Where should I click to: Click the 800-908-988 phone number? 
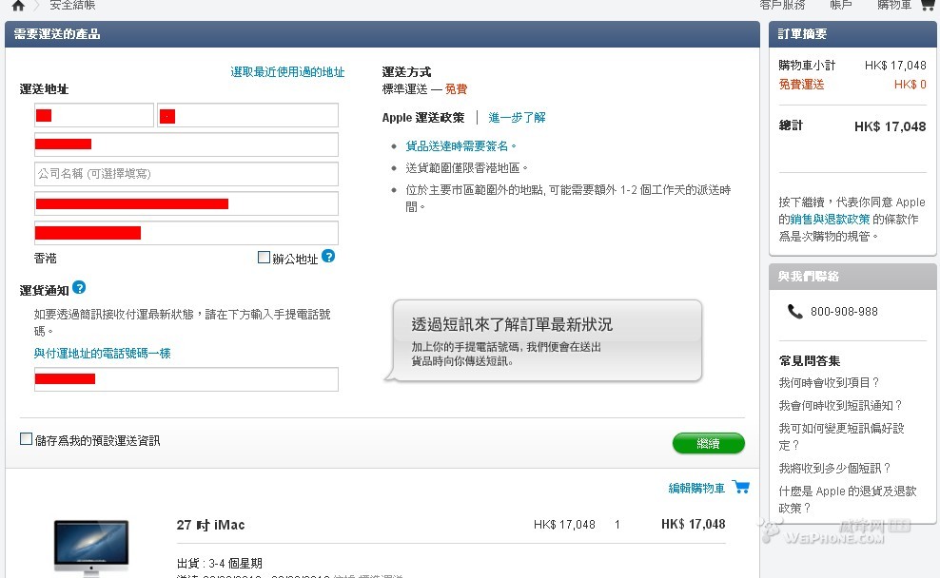coord(844,312)
